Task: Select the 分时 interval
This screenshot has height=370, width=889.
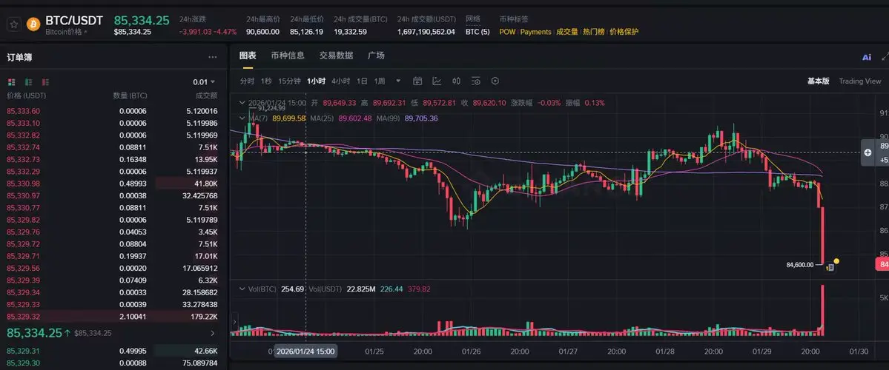Action: click(x=247, y=81)
